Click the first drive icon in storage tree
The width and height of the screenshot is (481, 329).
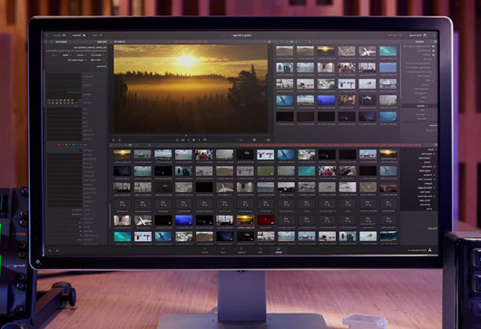433,46
